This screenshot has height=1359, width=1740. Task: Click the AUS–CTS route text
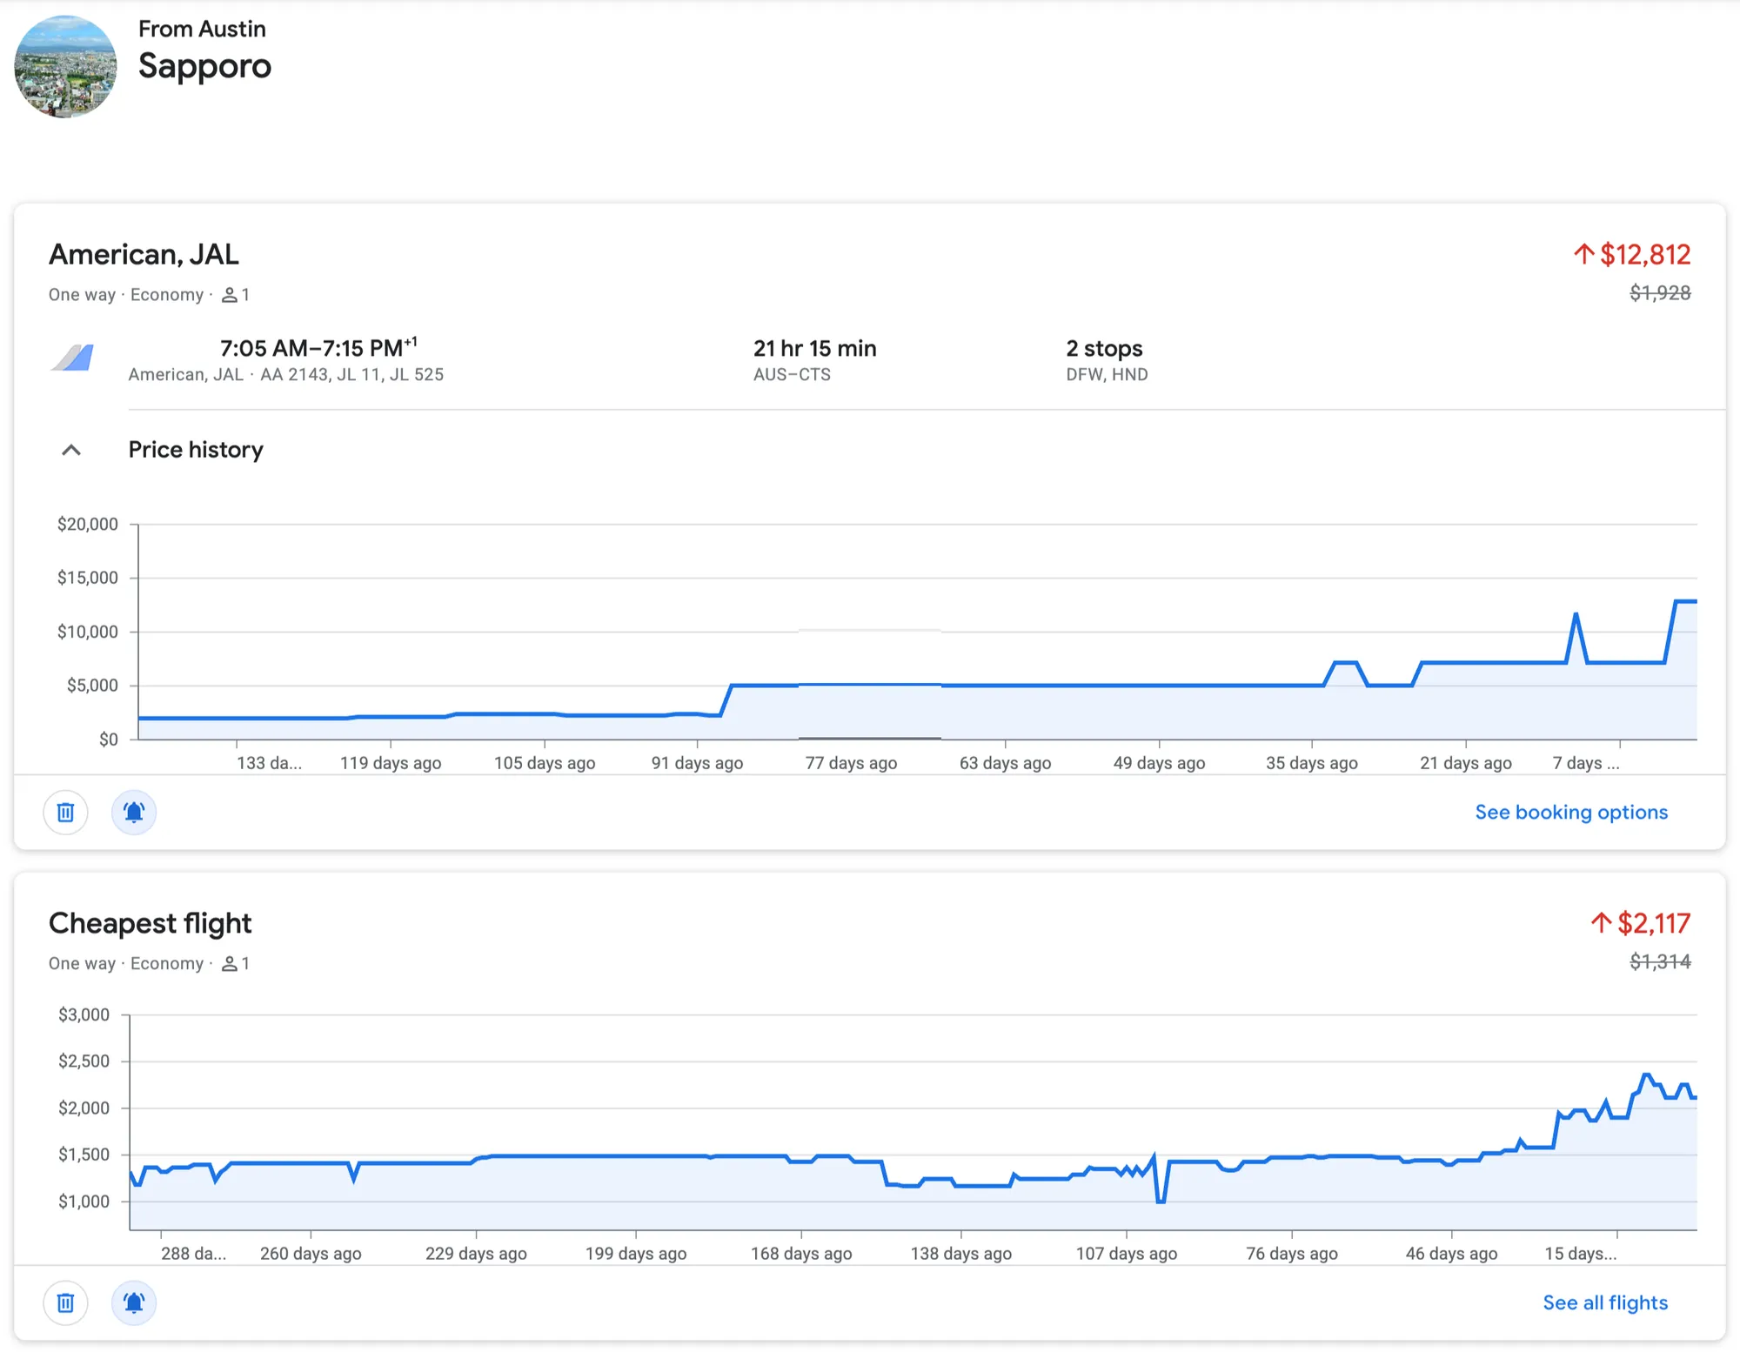click(792, 375)
